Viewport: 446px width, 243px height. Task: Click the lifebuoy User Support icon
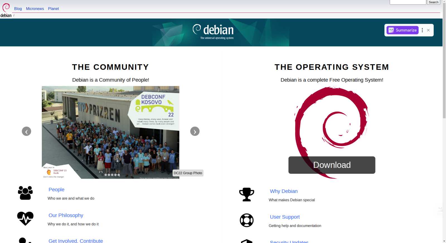tap(247, 220)
